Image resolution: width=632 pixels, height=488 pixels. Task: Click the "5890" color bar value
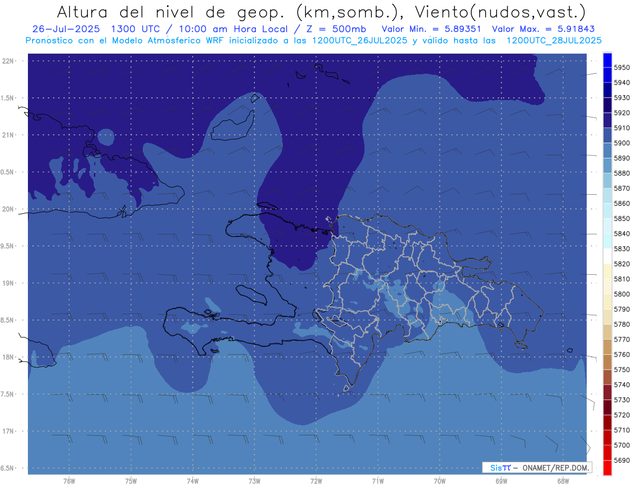[621, 158]
